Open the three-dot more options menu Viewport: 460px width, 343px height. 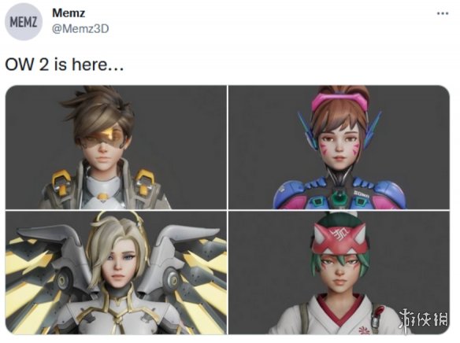click(x=443, y=13)
